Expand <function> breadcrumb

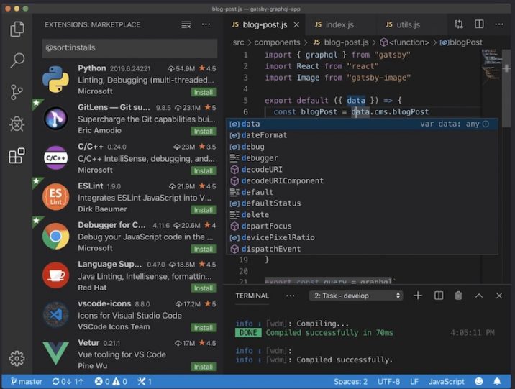(x=404, y=42)
